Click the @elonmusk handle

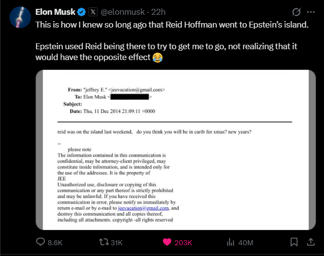(x=121, y=11)
